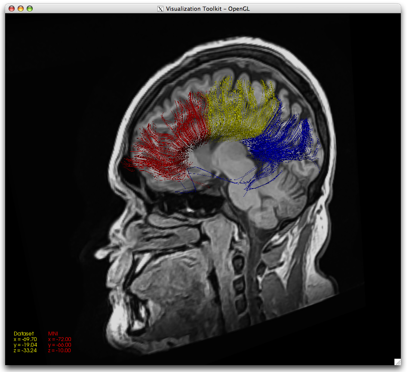The width and height of the screenshot is (409, 372).
Task: Click the MNI z = -10.00 value
Action: pyautogui.click(x=60, y=350)
